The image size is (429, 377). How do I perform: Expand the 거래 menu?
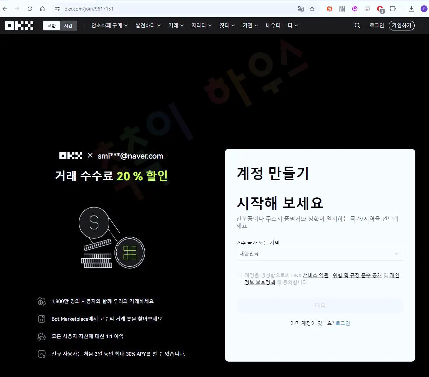pos(176,25)
